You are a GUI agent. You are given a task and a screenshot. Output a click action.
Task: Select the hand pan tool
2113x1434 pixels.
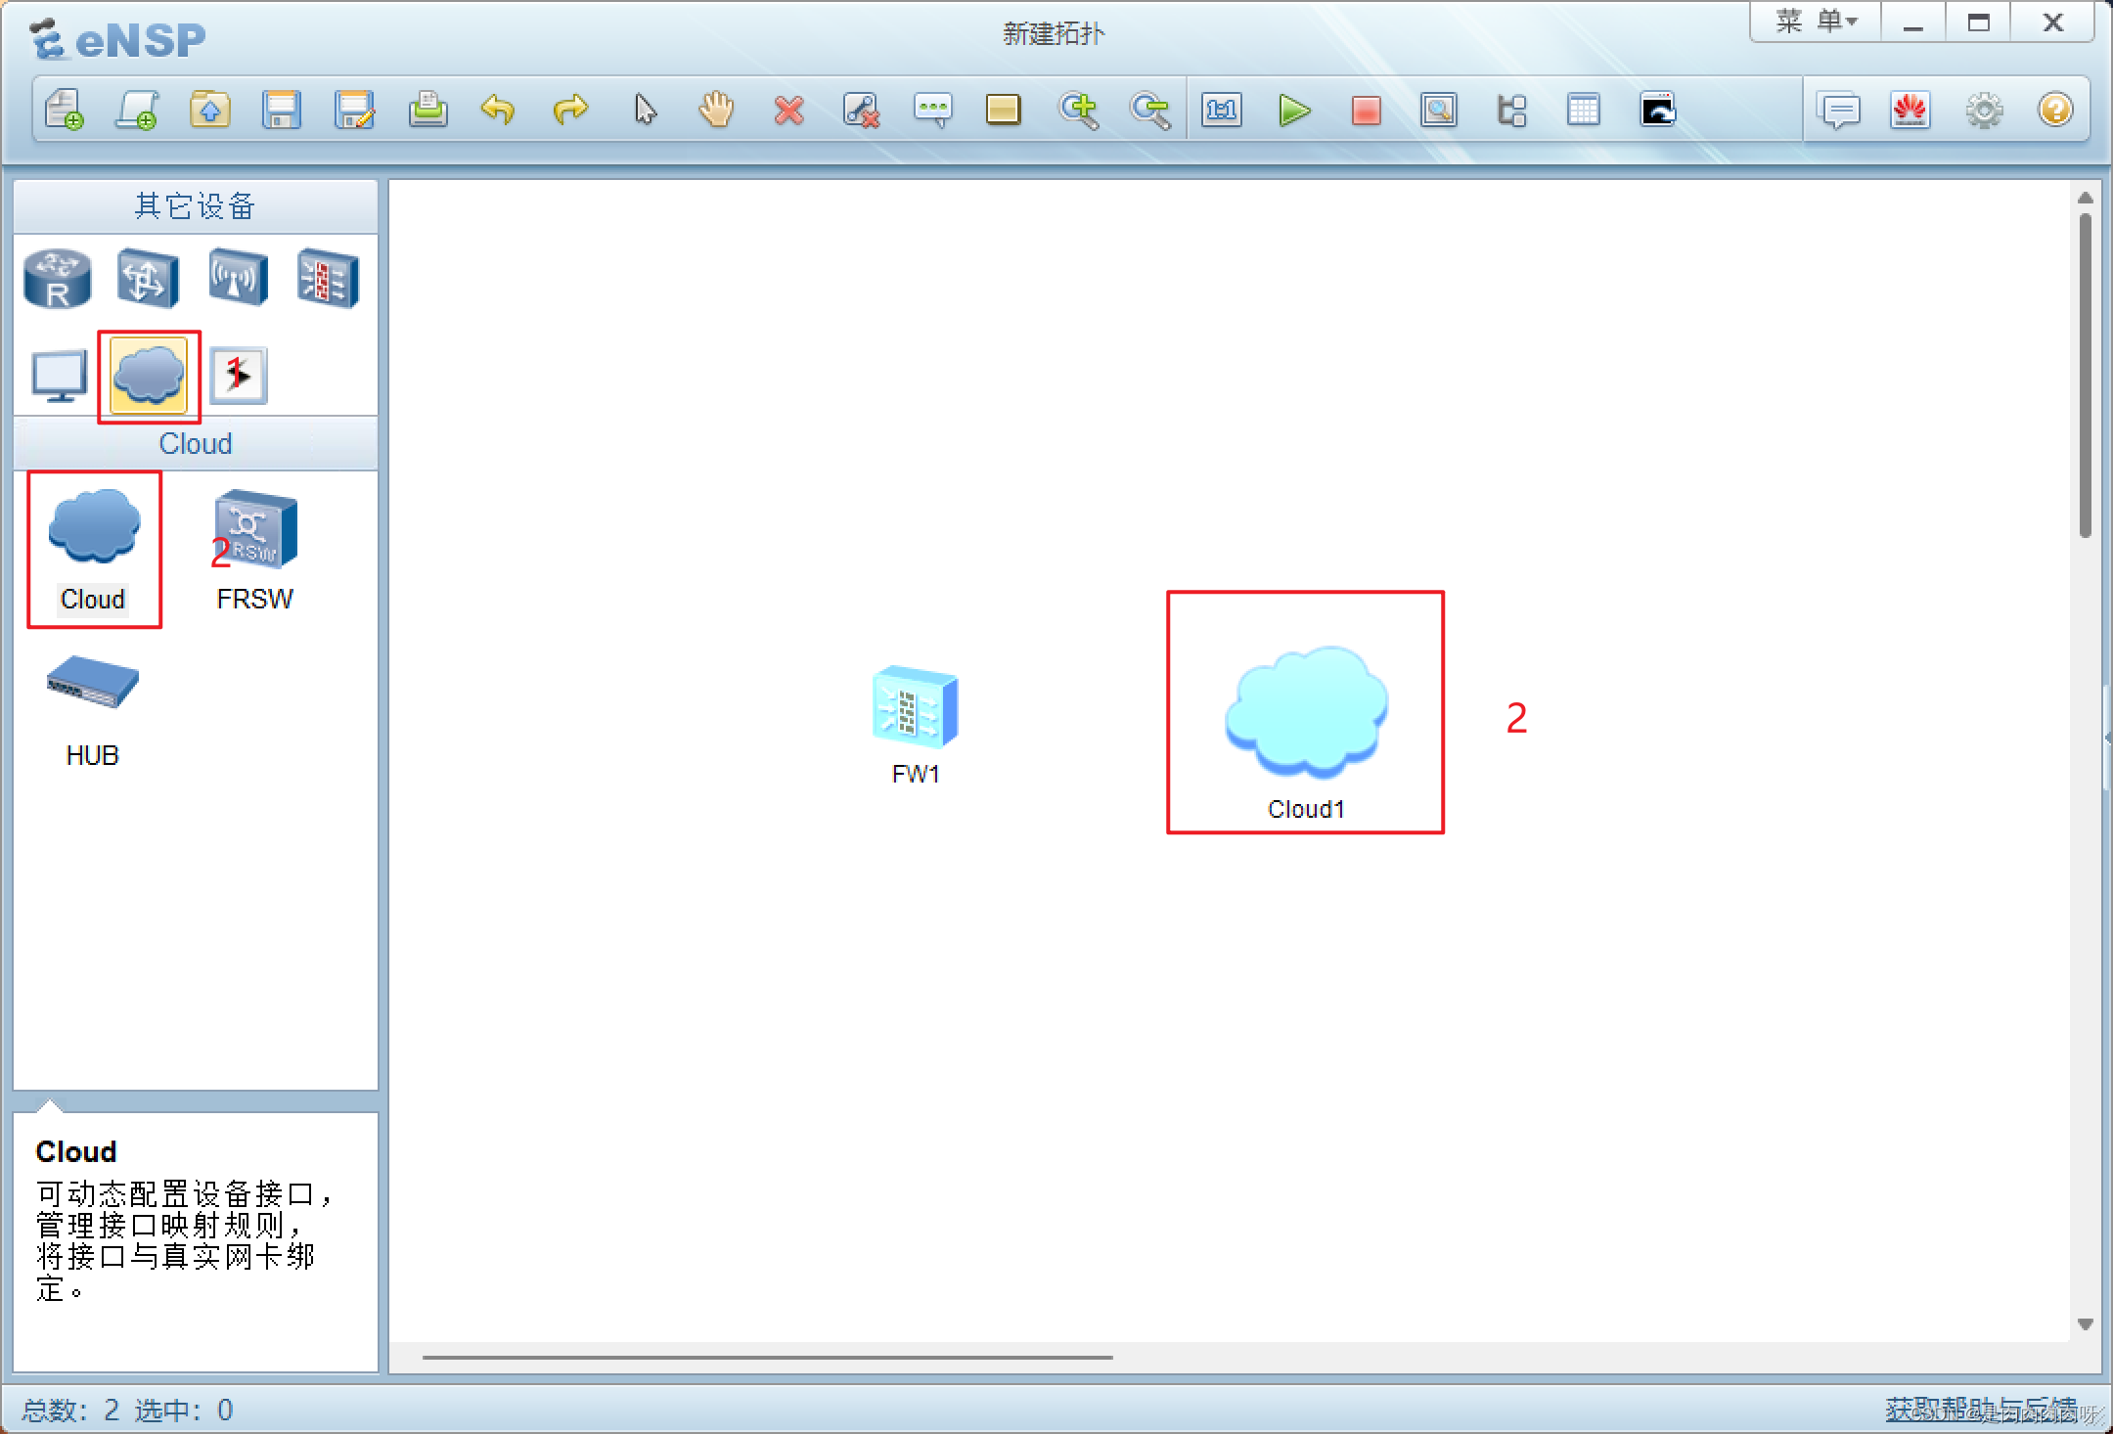pos(716,110)
